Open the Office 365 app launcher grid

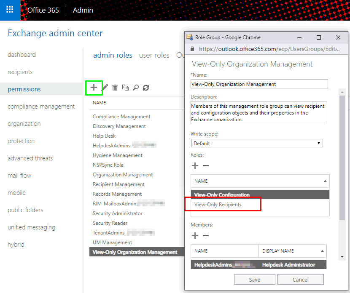(10, 10)
